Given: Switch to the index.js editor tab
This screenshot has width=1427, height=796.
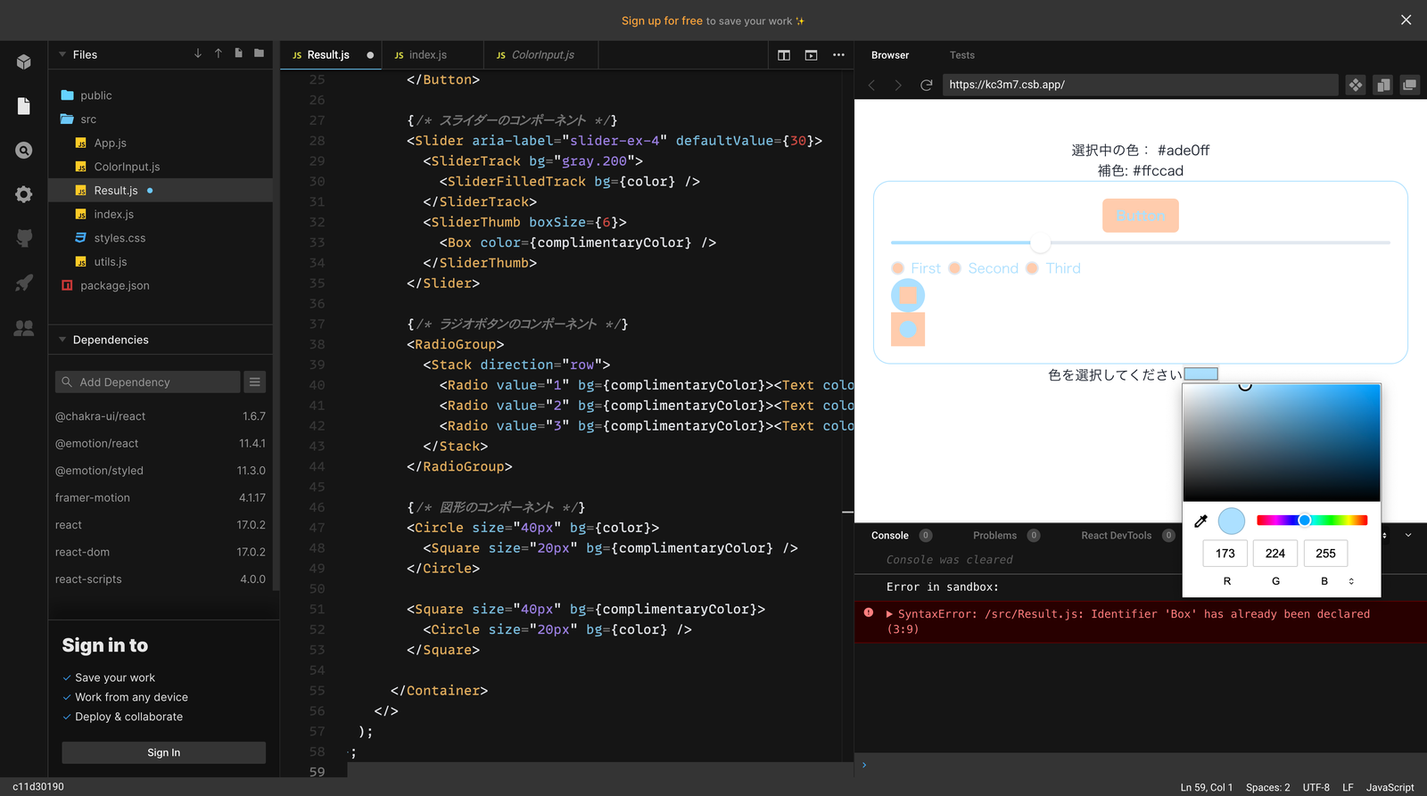Looking at the screenshot, I should click(433, 55).
